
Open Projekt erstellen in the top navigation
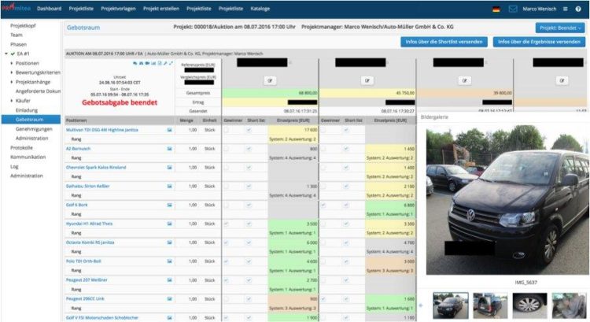click(161, 9)
